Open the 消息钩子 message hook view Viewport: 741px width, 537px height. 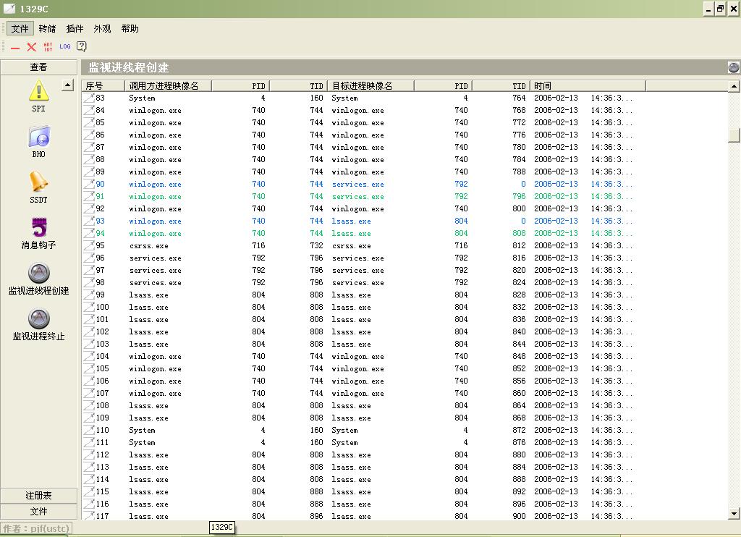pyautogui.click(x=38, y=228)
